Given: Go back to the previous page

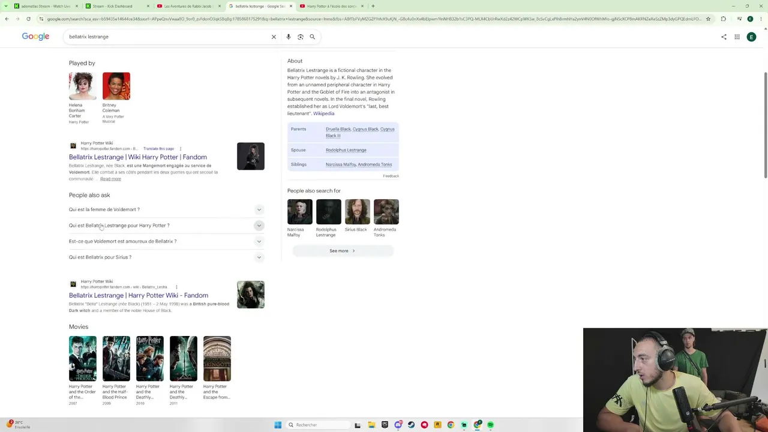Looking at the screenshot, I should [x=7, y=19].
